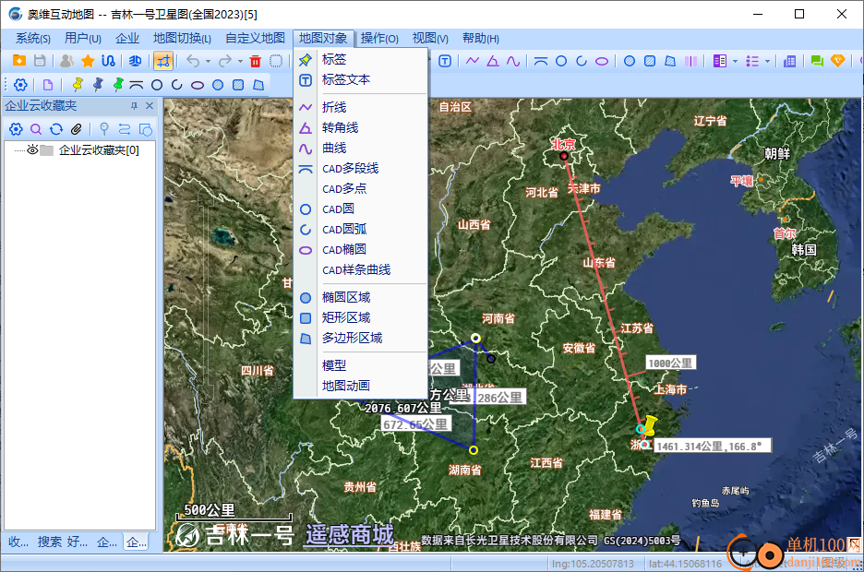Select CAD circle tool in top toolbar
864x572 pixels.
pos(561,61)
